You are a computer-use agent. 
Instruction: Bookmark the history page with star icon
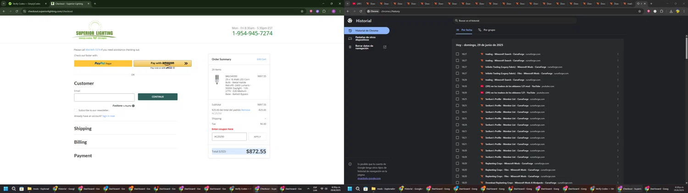coord(639,11)
